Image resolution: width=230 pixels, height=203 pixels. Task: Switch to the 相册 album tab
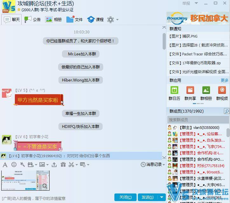pyautogui.click(x=53, y=19)
